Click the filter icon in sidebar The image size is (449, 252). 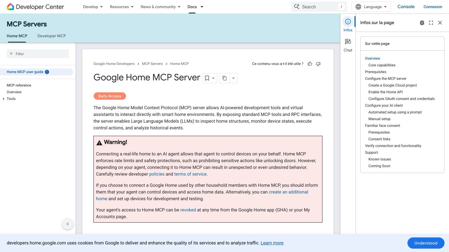click(x=11, y=54)
